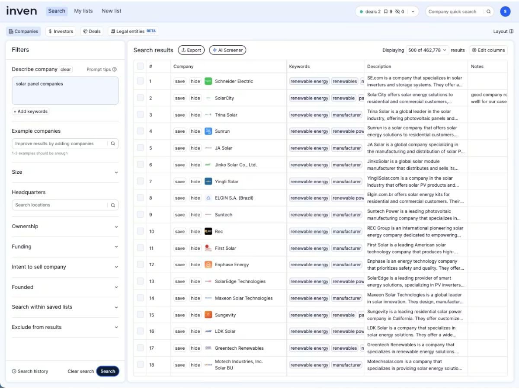This screenshot has width=519, height=389.
Task: Click the Prompt tips help icon
Action: coord(115,70)
